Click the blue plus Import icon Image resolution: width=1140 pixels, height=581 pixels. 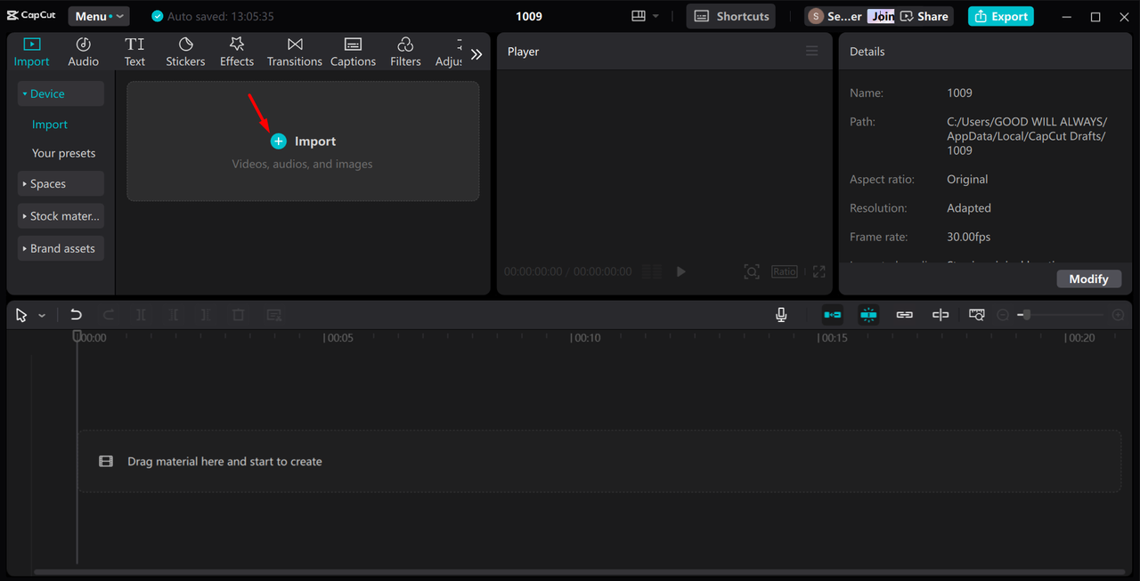(x=279, y=141)
